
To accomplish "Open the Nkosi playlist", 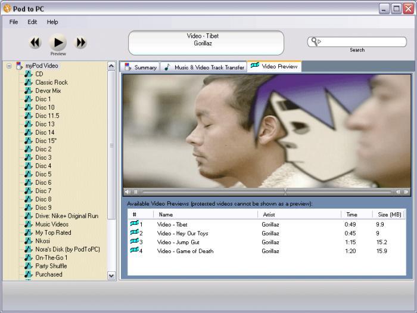I will click(42, 241).
